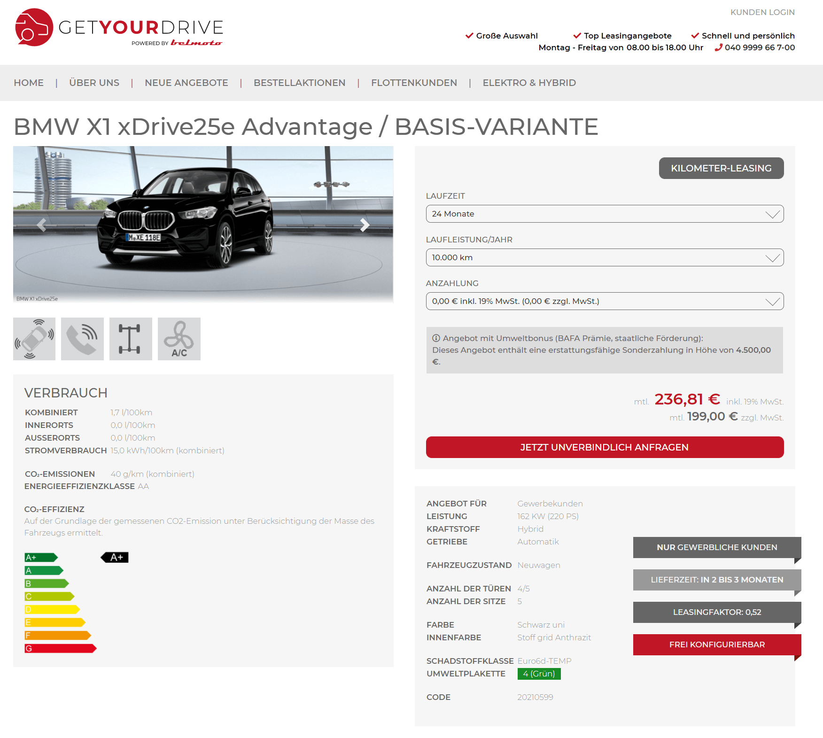Viewport: 823px width, 738px height.
Task: Click yellow D efficiency bar
Action: tap(53, 609)
